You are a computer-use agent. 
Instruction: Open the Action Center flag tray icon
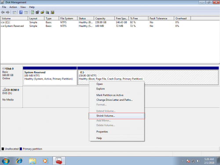(x=188, y=161)
